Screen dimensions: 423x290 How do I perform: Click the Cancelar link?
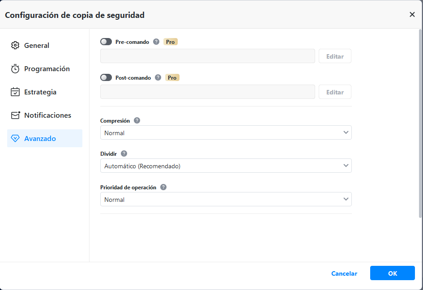coord(344,273)
